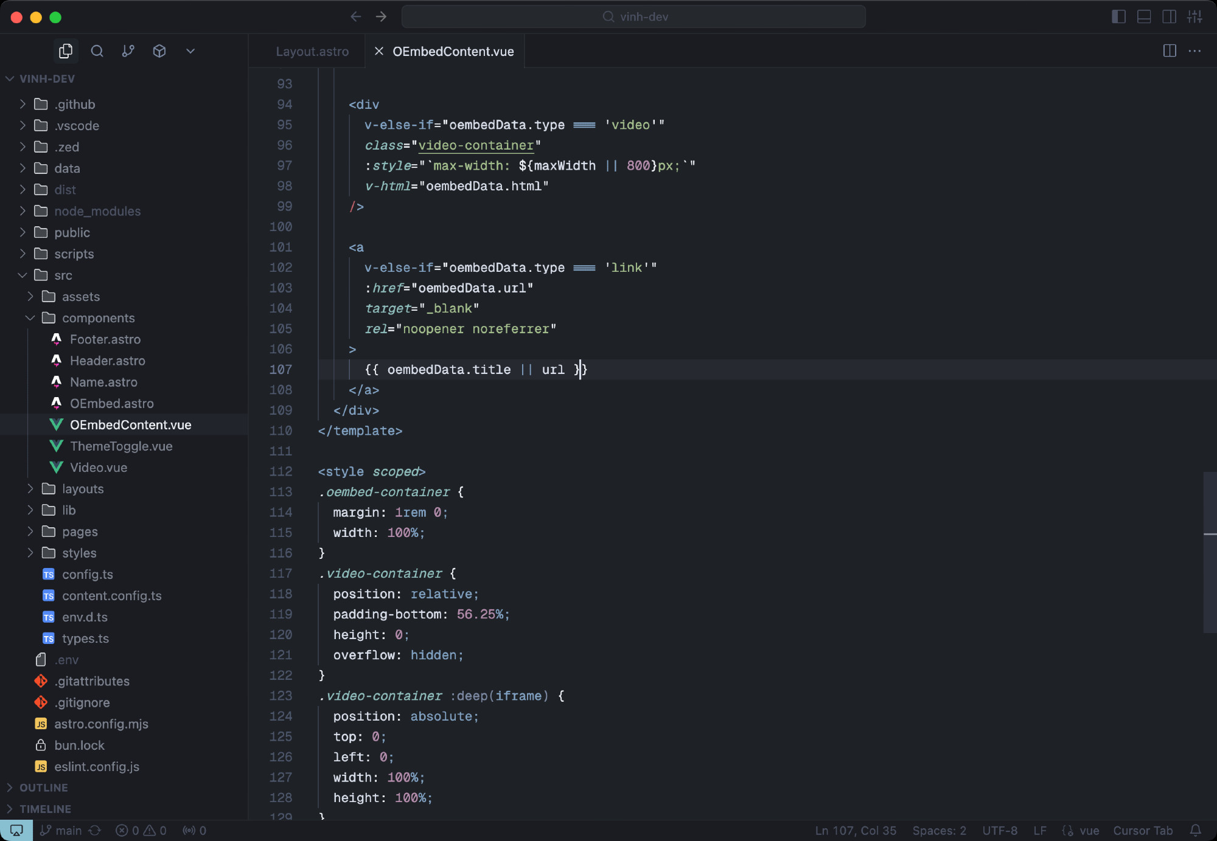Open config.ts file

coord(124,575)
